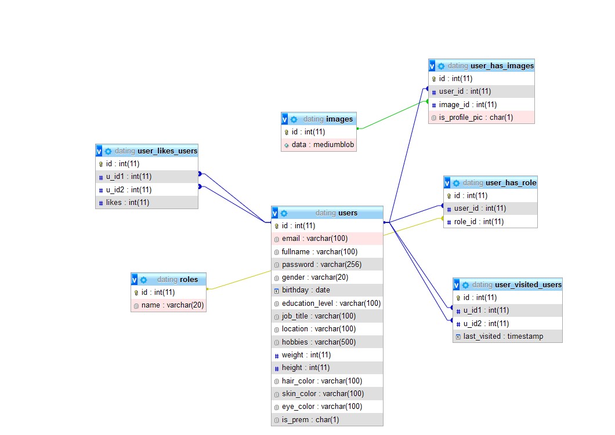The height and width of the screenshot is (435, 615).
Task: Select 'location : varchar(100)' row
Action: [327, 329]
